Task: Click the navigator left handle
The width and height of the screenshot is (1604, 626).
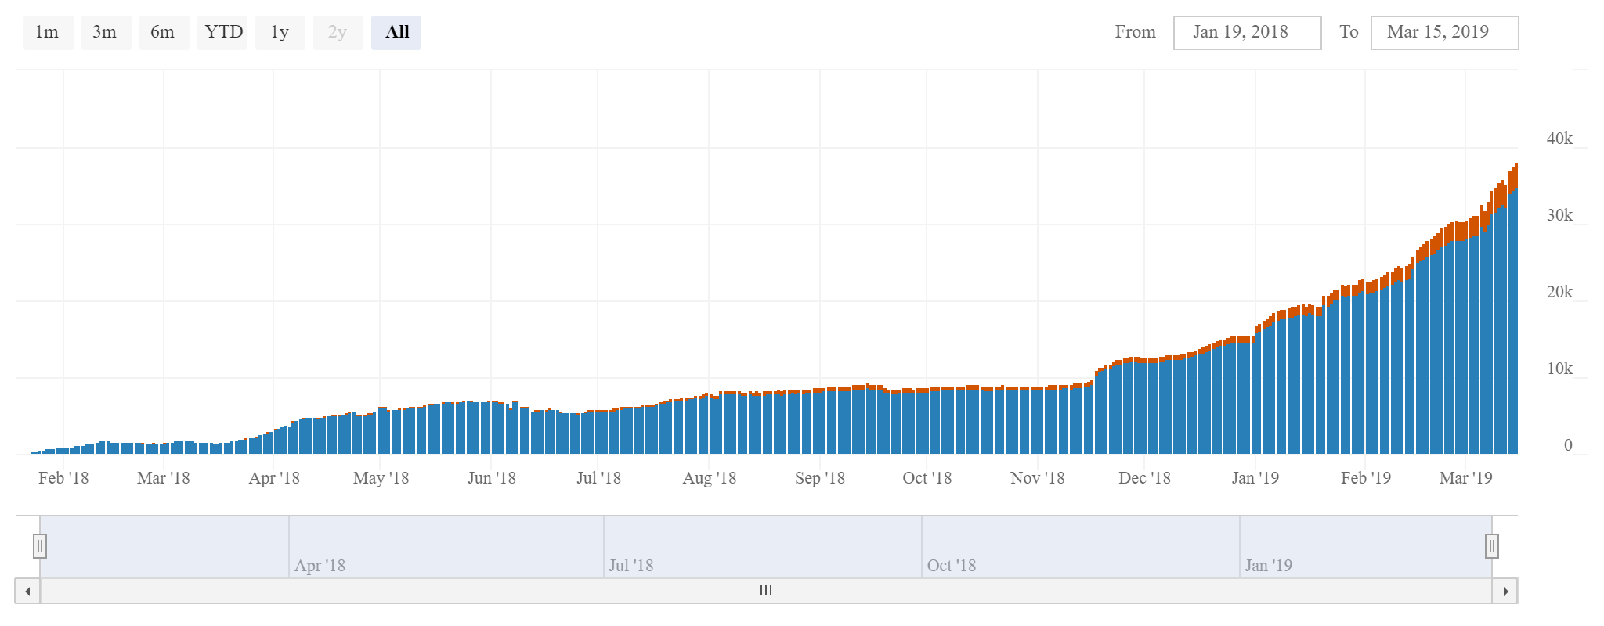Action: coord(40,546)
